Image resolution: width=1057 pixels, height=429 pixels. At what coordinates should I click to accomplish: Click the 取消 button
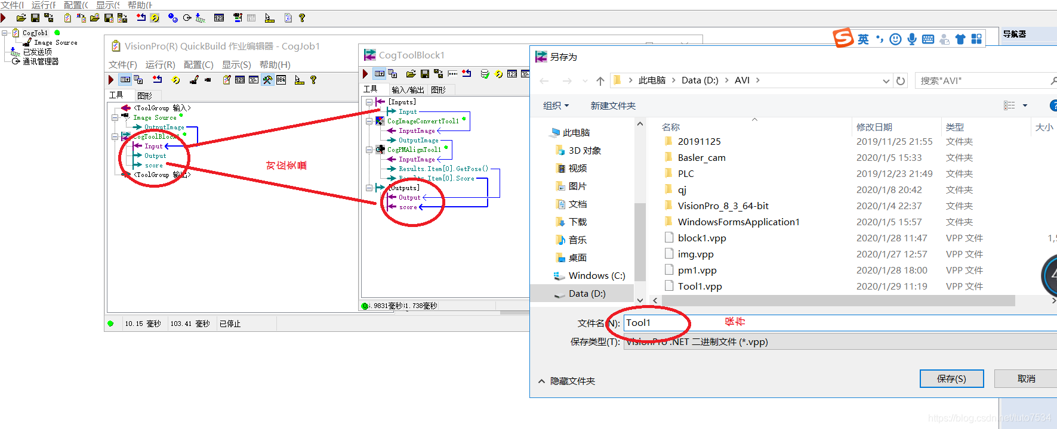click(1026, 379)
